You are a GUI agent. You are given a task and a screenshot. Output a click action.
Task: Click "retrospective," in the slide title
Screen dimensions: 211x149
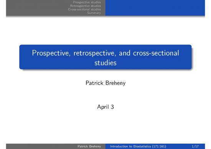coord(95,53)
